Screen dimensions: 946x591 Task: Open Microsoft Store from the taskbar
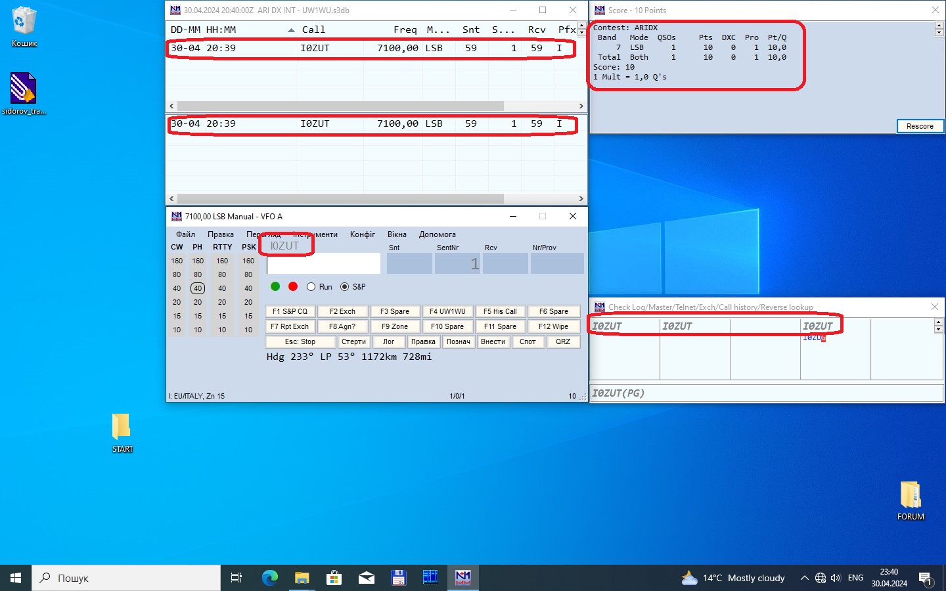click(334, 578)
